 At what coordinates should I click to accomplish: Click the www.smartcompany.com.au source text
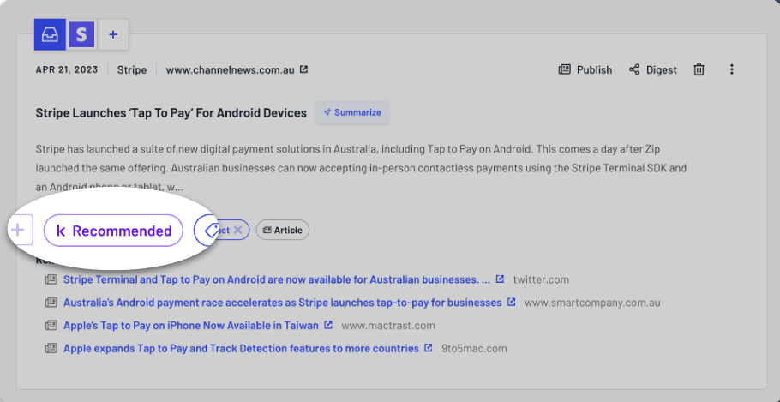click(x=592, y=303)
